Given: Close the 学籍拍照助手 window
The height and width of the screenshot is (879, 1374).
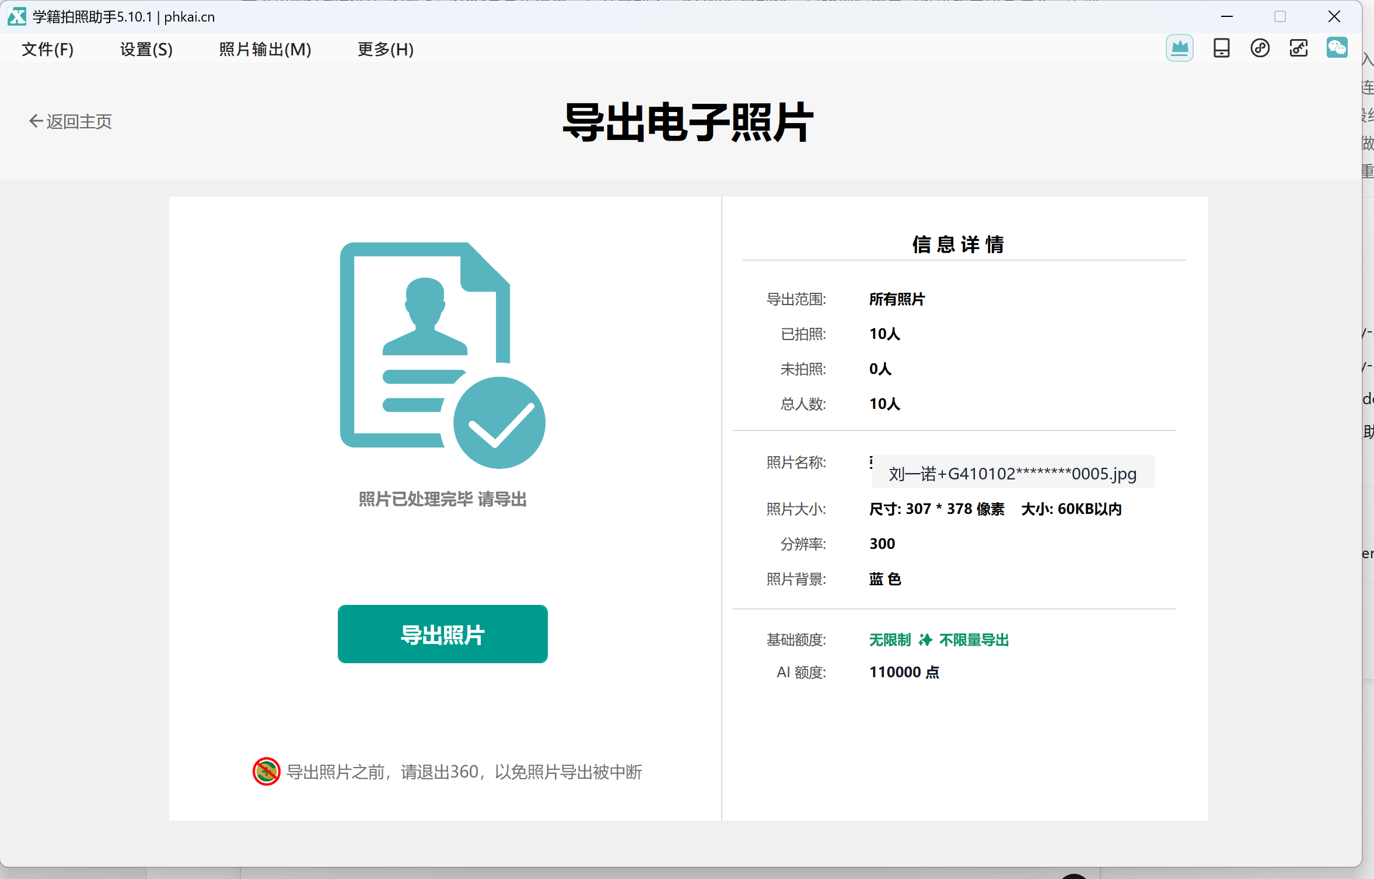Looking at the screenshot, I should pos(1334,16).
